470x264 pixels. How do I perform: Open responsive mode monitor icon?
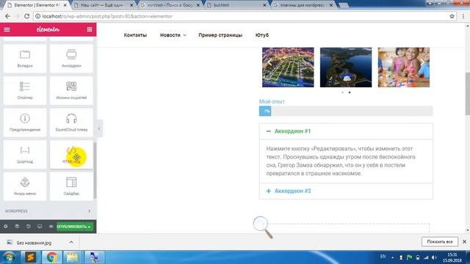pyautogui.click(x=40, y=227)
